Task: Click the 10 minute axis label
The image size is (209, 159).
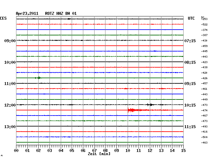Action: click(x=128, y=151)
